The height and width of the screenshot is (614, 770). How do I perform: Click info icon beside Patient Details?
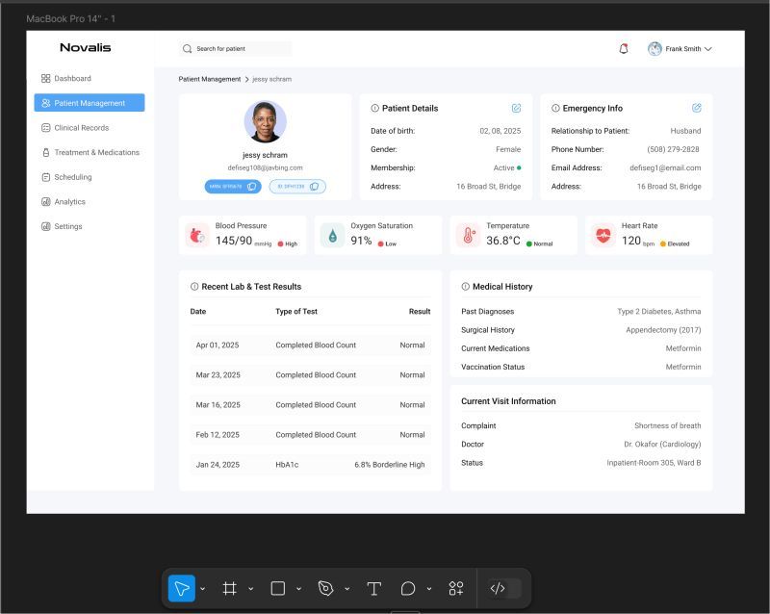coord(374,108)
